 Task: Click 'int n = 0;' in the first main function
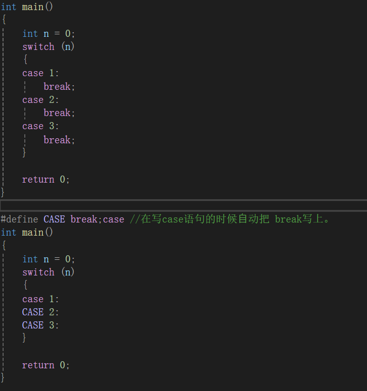(48, 33)
